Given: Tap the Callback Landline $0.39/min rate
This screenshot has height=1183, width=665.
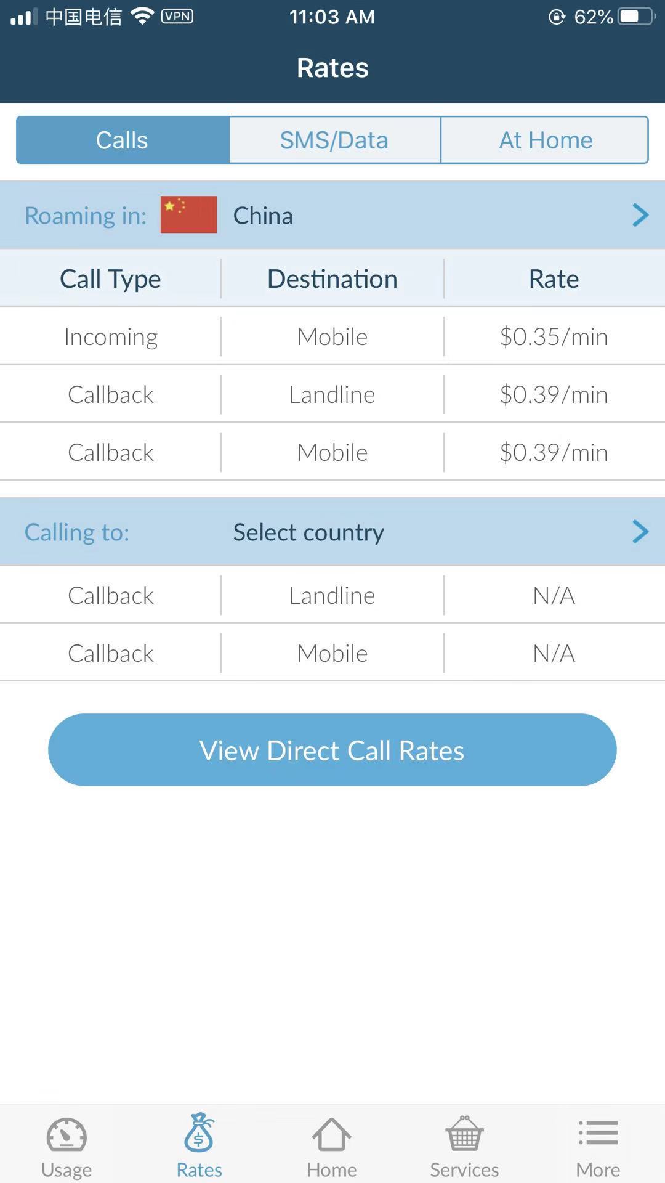Looking at the screenshot, I should [554, 395].
